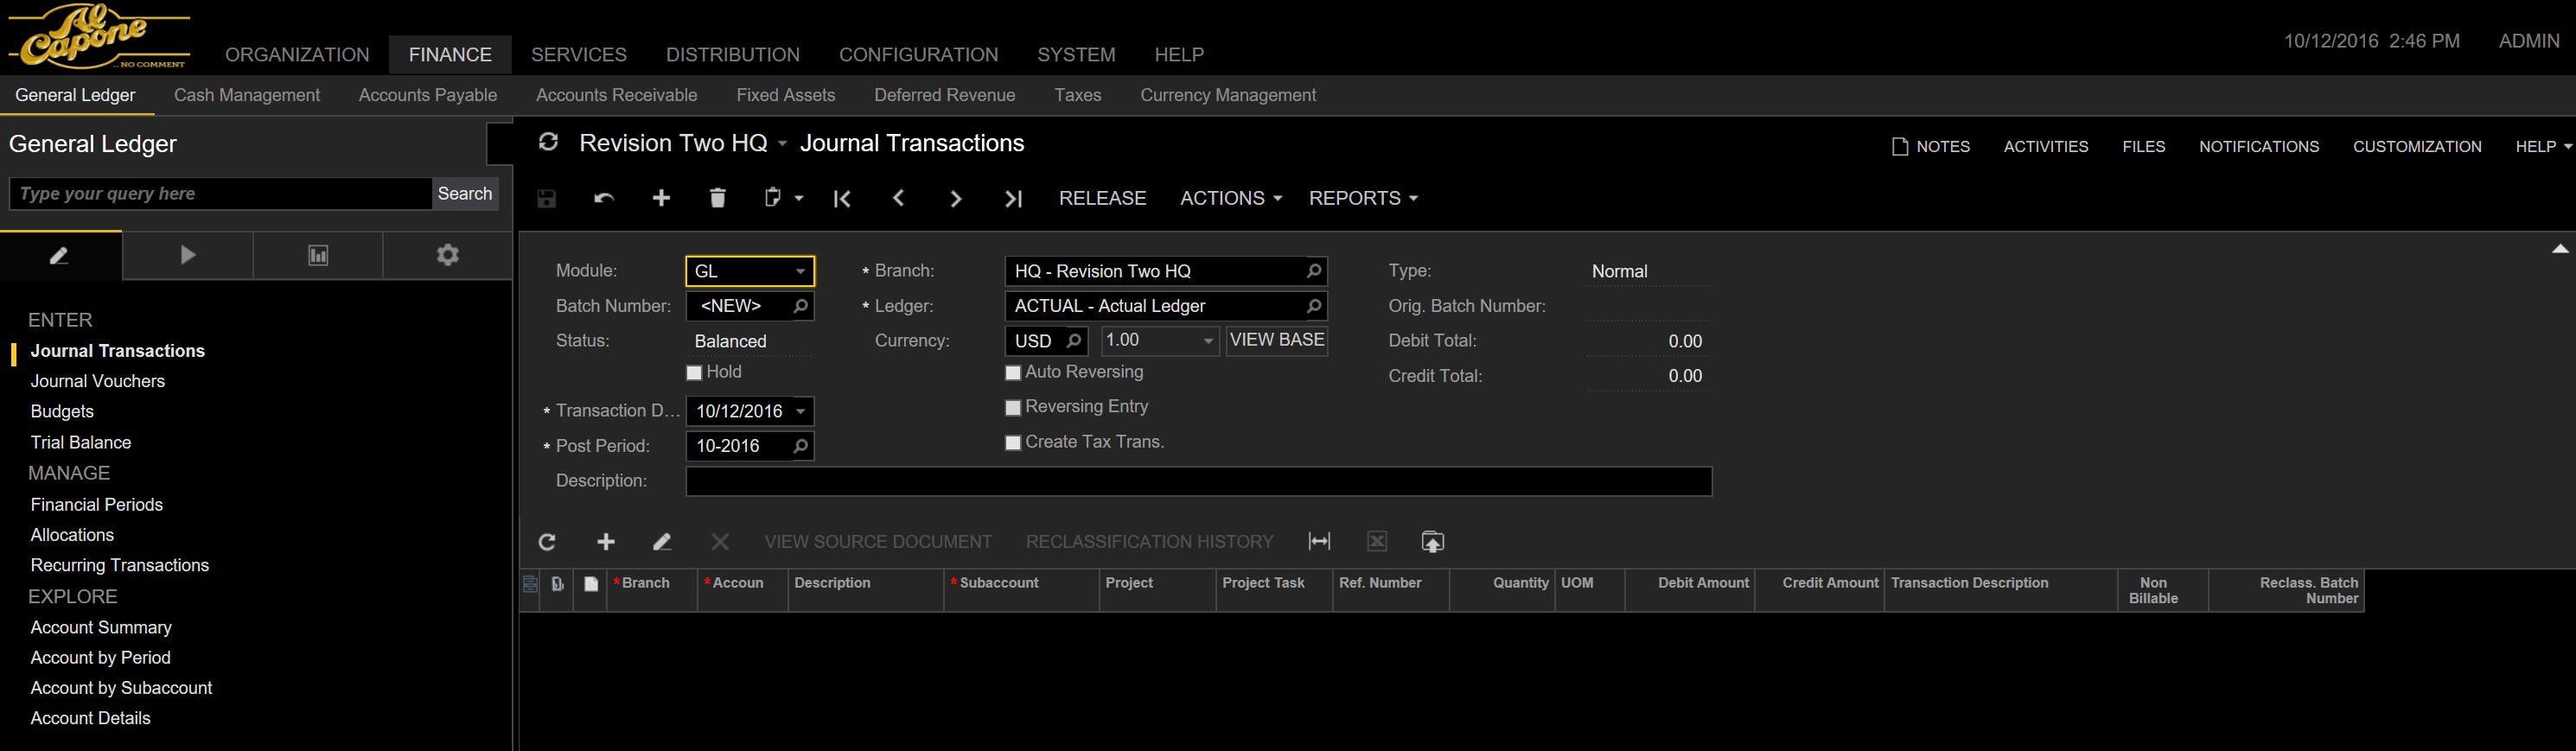Collapse the form header panel arrow
Viewport: 2576px width, 751px height.
tap(2560, 249)
